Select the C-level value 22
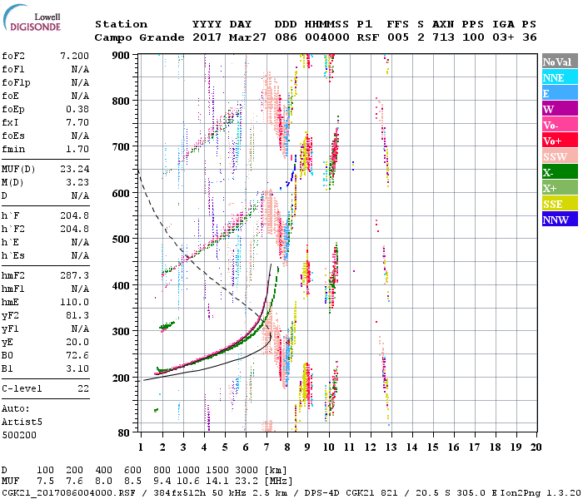The width and height of the screenshot is (583, 499). tap(82, 388)
